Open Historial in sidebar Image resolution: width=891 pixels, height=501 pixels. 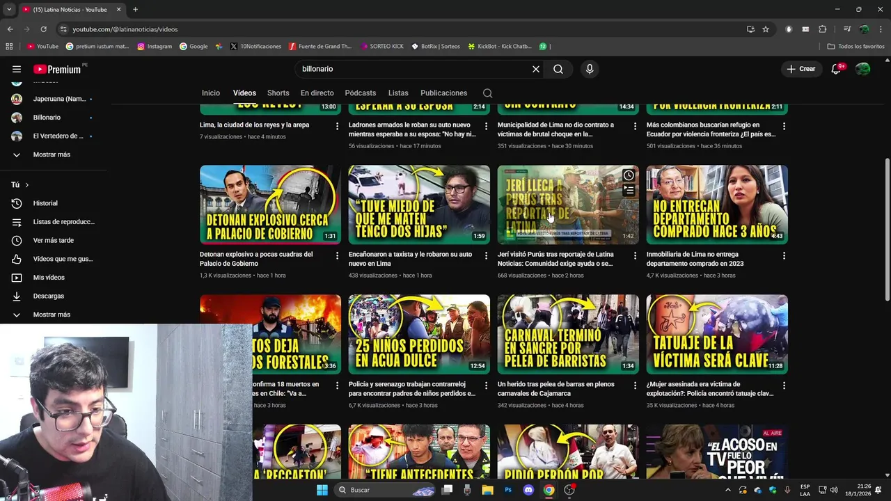coord(46,203)
